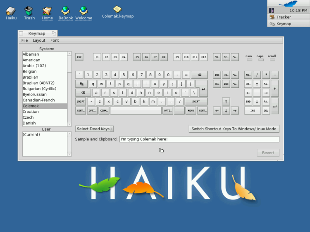Click the left COMM. key
Viewport: 310px width, 232px height.
(x=104, y=111)
